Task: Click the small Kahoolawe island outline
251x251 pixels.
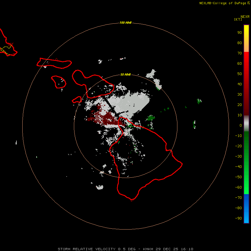Action: (x=77, y=100)
